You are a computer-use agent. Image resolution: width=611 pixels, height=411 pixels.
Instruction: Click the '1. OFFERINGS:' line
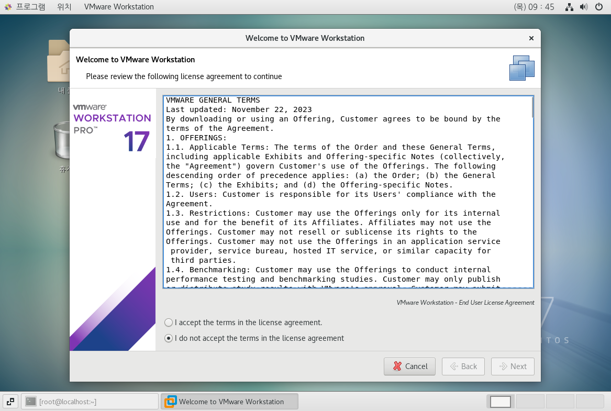[196, 138]
